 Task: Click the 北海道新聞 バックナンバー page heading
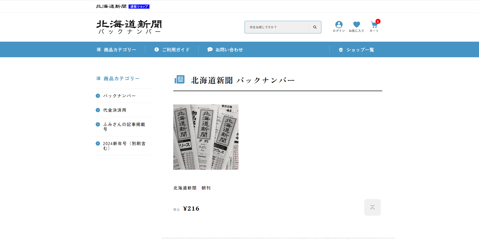[x=243, y=80]
